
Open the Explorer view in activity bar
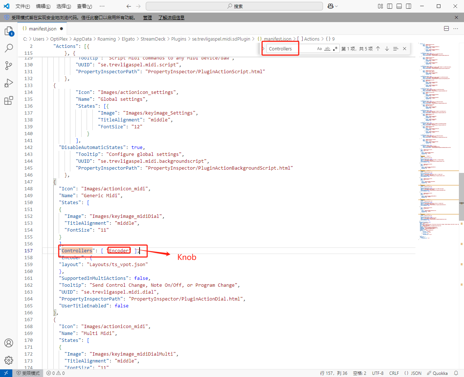pos(9,32)
